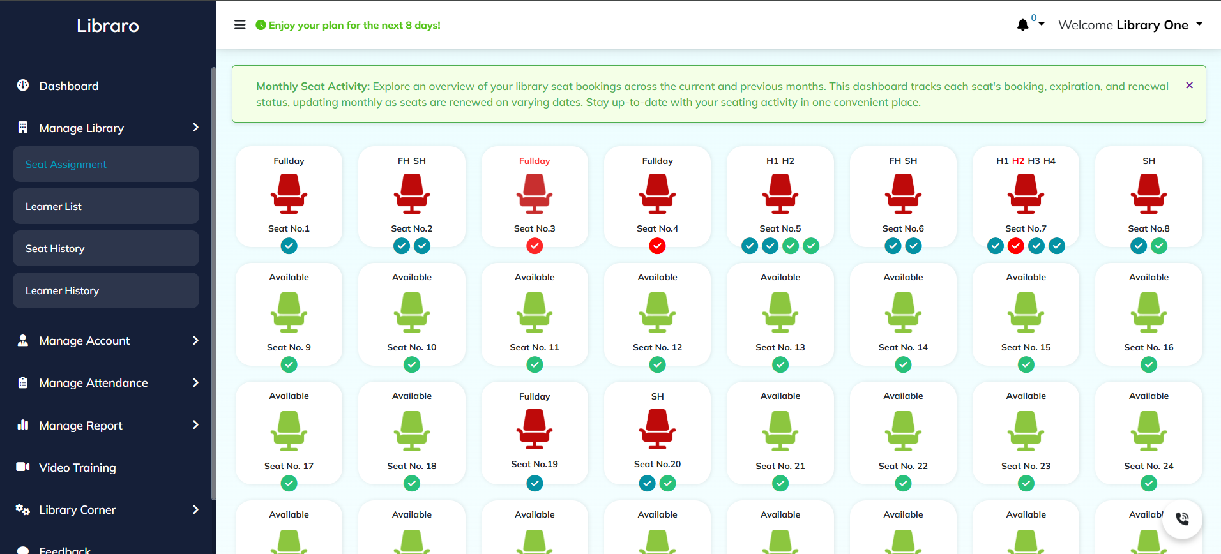Screen dimensions: 1221x554
Task: Click the blue check under Seat No.19
Action: [535, 483]
